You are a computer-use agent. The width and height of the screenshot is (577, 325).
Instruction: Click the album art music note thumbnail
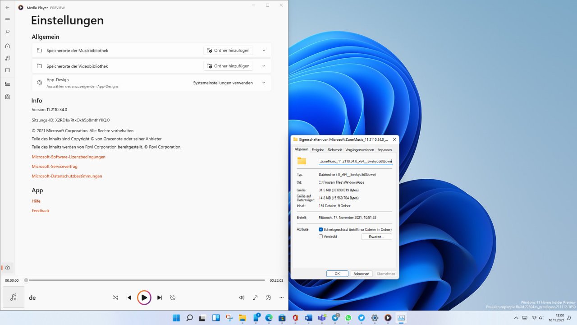(14, 297)
